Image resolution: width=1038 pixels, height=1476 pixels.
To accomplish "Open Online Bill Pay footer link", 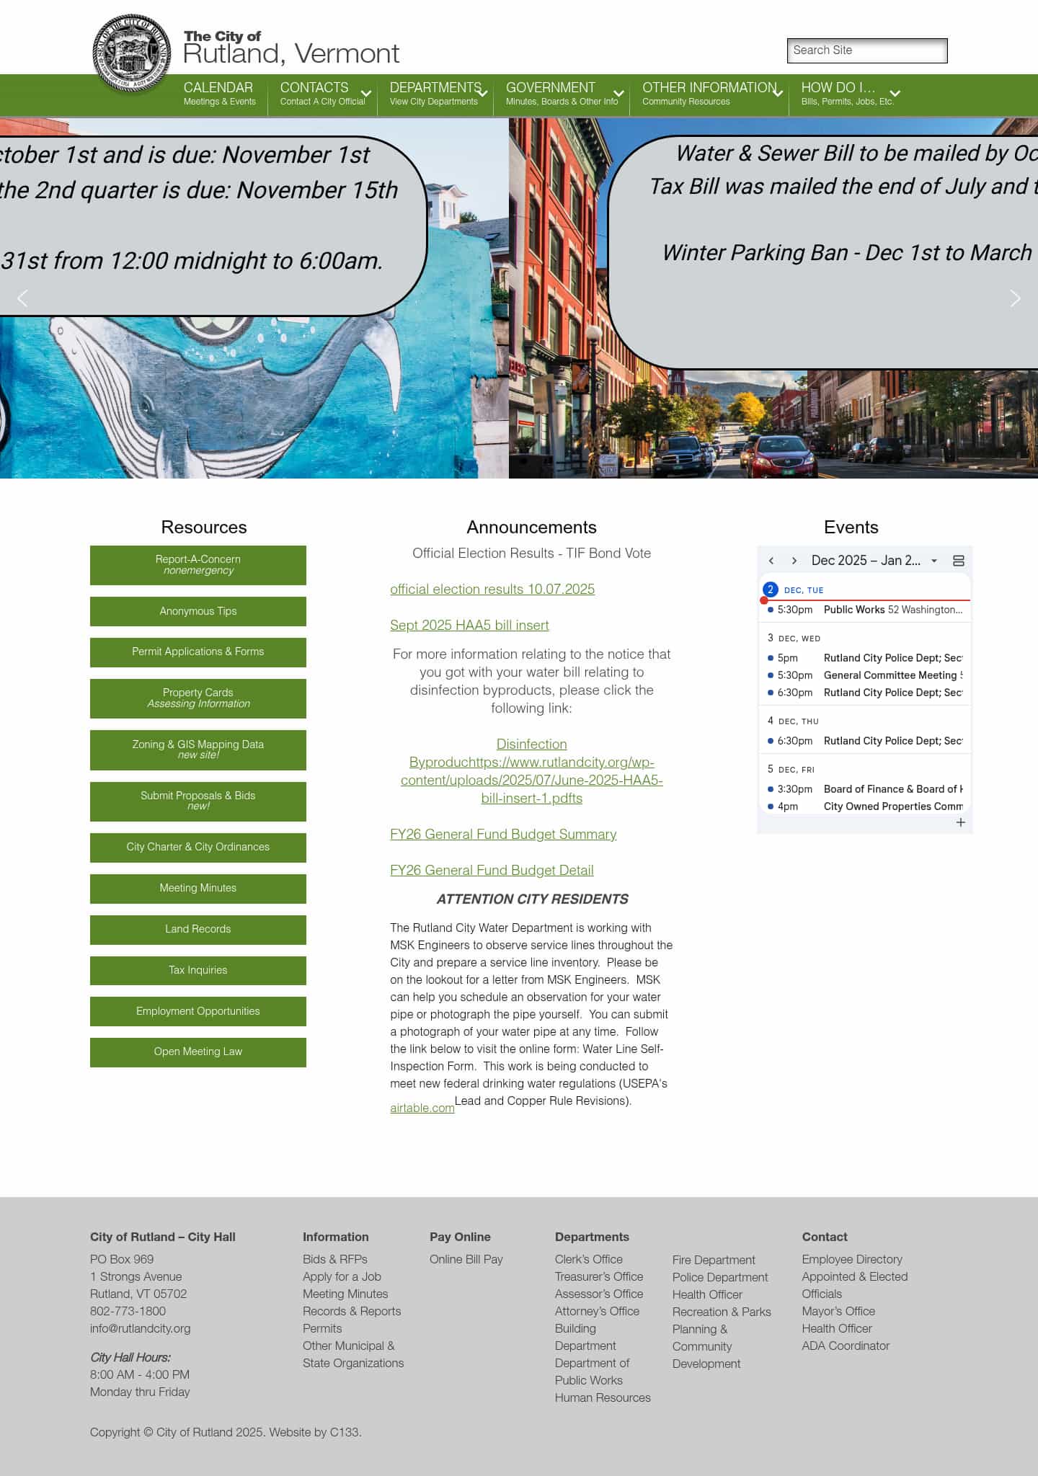I will [466, 1259].
